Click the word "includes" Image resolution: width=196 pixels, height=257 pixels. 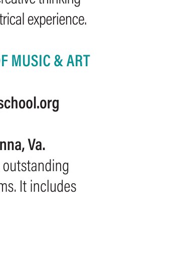coord(53,186)
